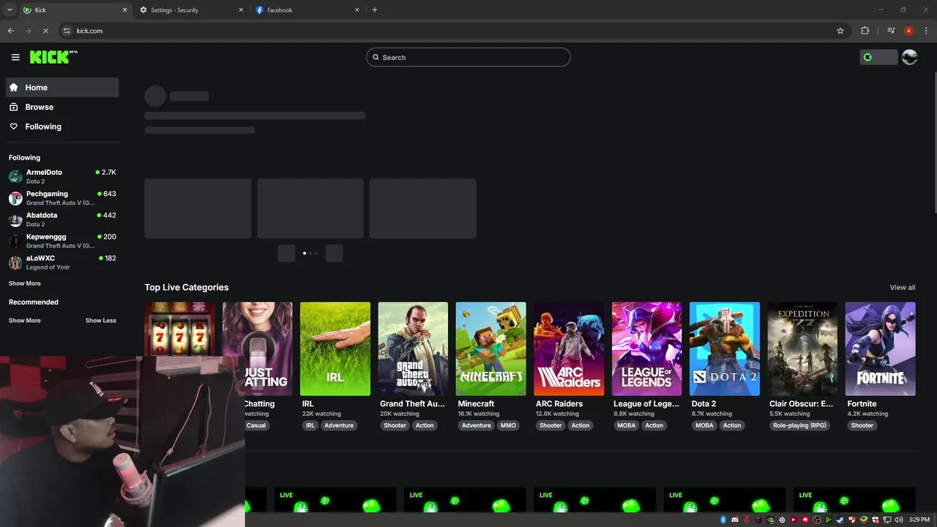
Task: Click aLoWXC's avatar icon
Action: point(15,263)
